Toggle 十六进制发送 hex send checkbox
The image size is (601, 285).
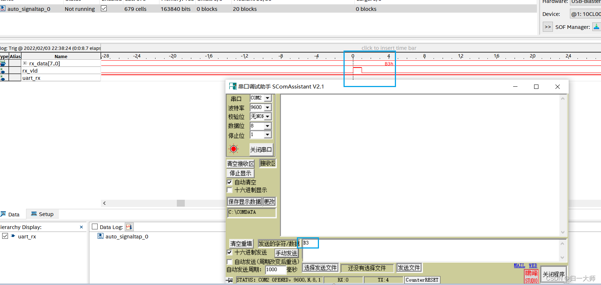(x=230, y=252)
